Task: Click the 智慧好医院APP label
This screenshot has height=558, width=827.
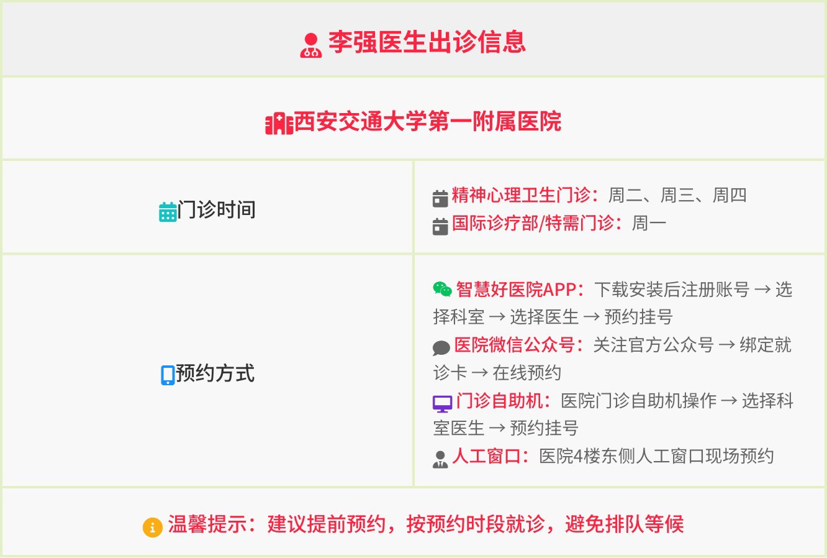Action: [516, 290]
